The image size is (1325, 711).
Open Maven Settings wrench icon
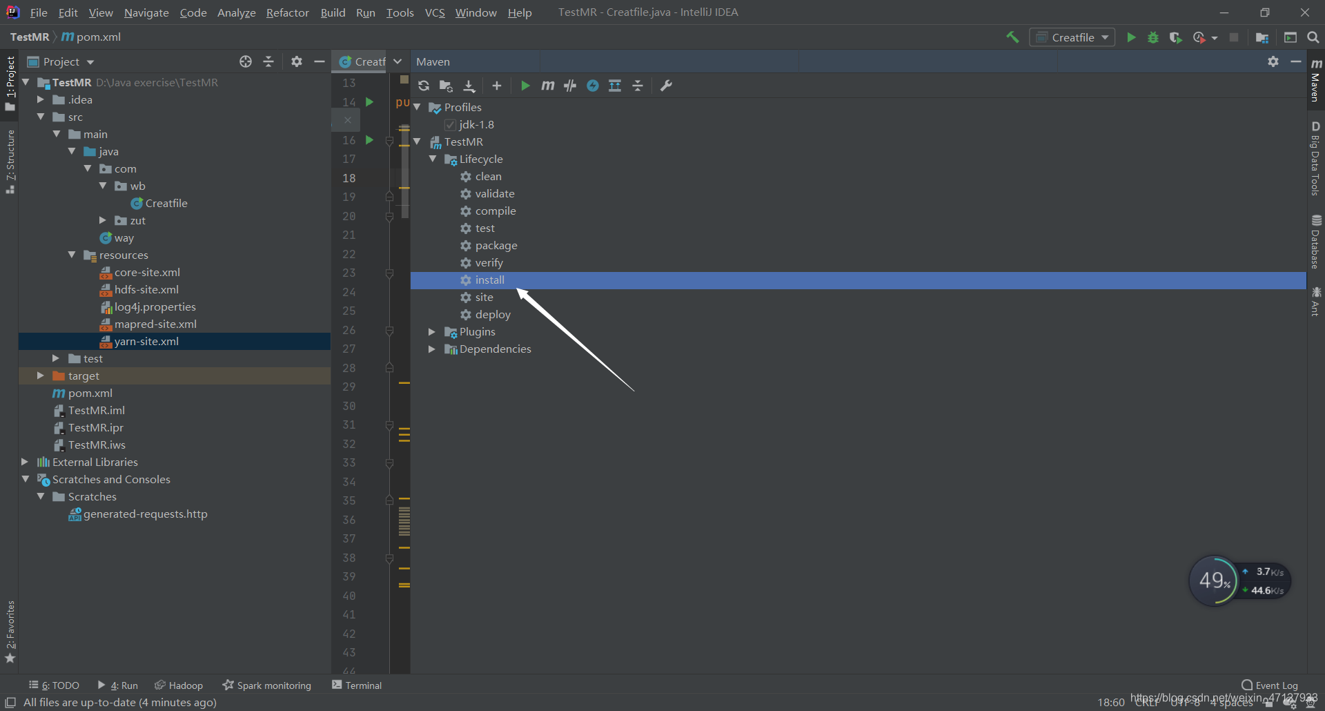click(x=666, y=86)
